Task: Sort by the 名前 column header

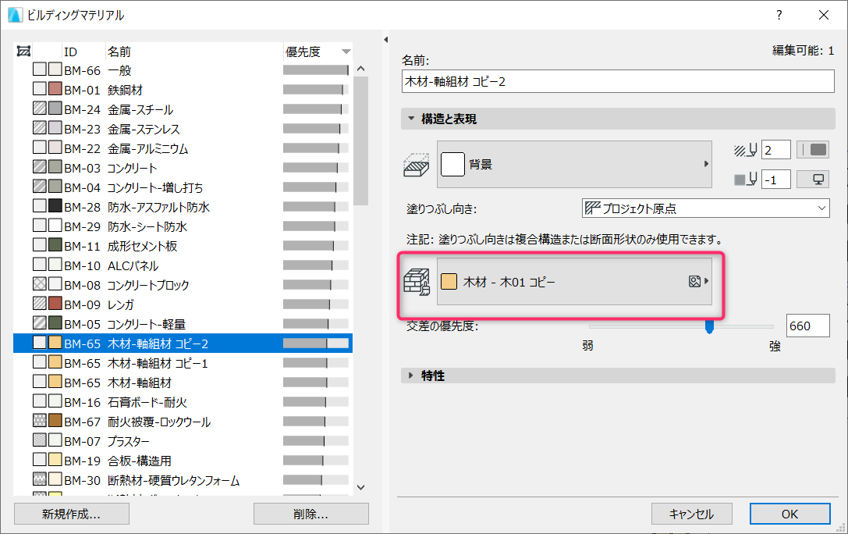Action: tap(193, 52)
